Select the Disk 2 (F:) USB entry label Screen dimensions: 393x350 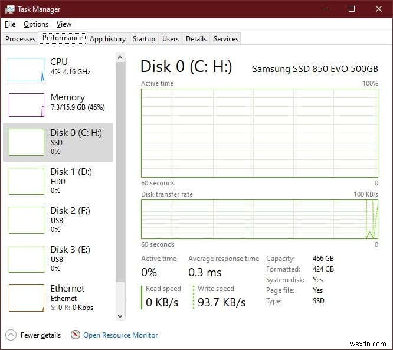(x=70, y=220)
